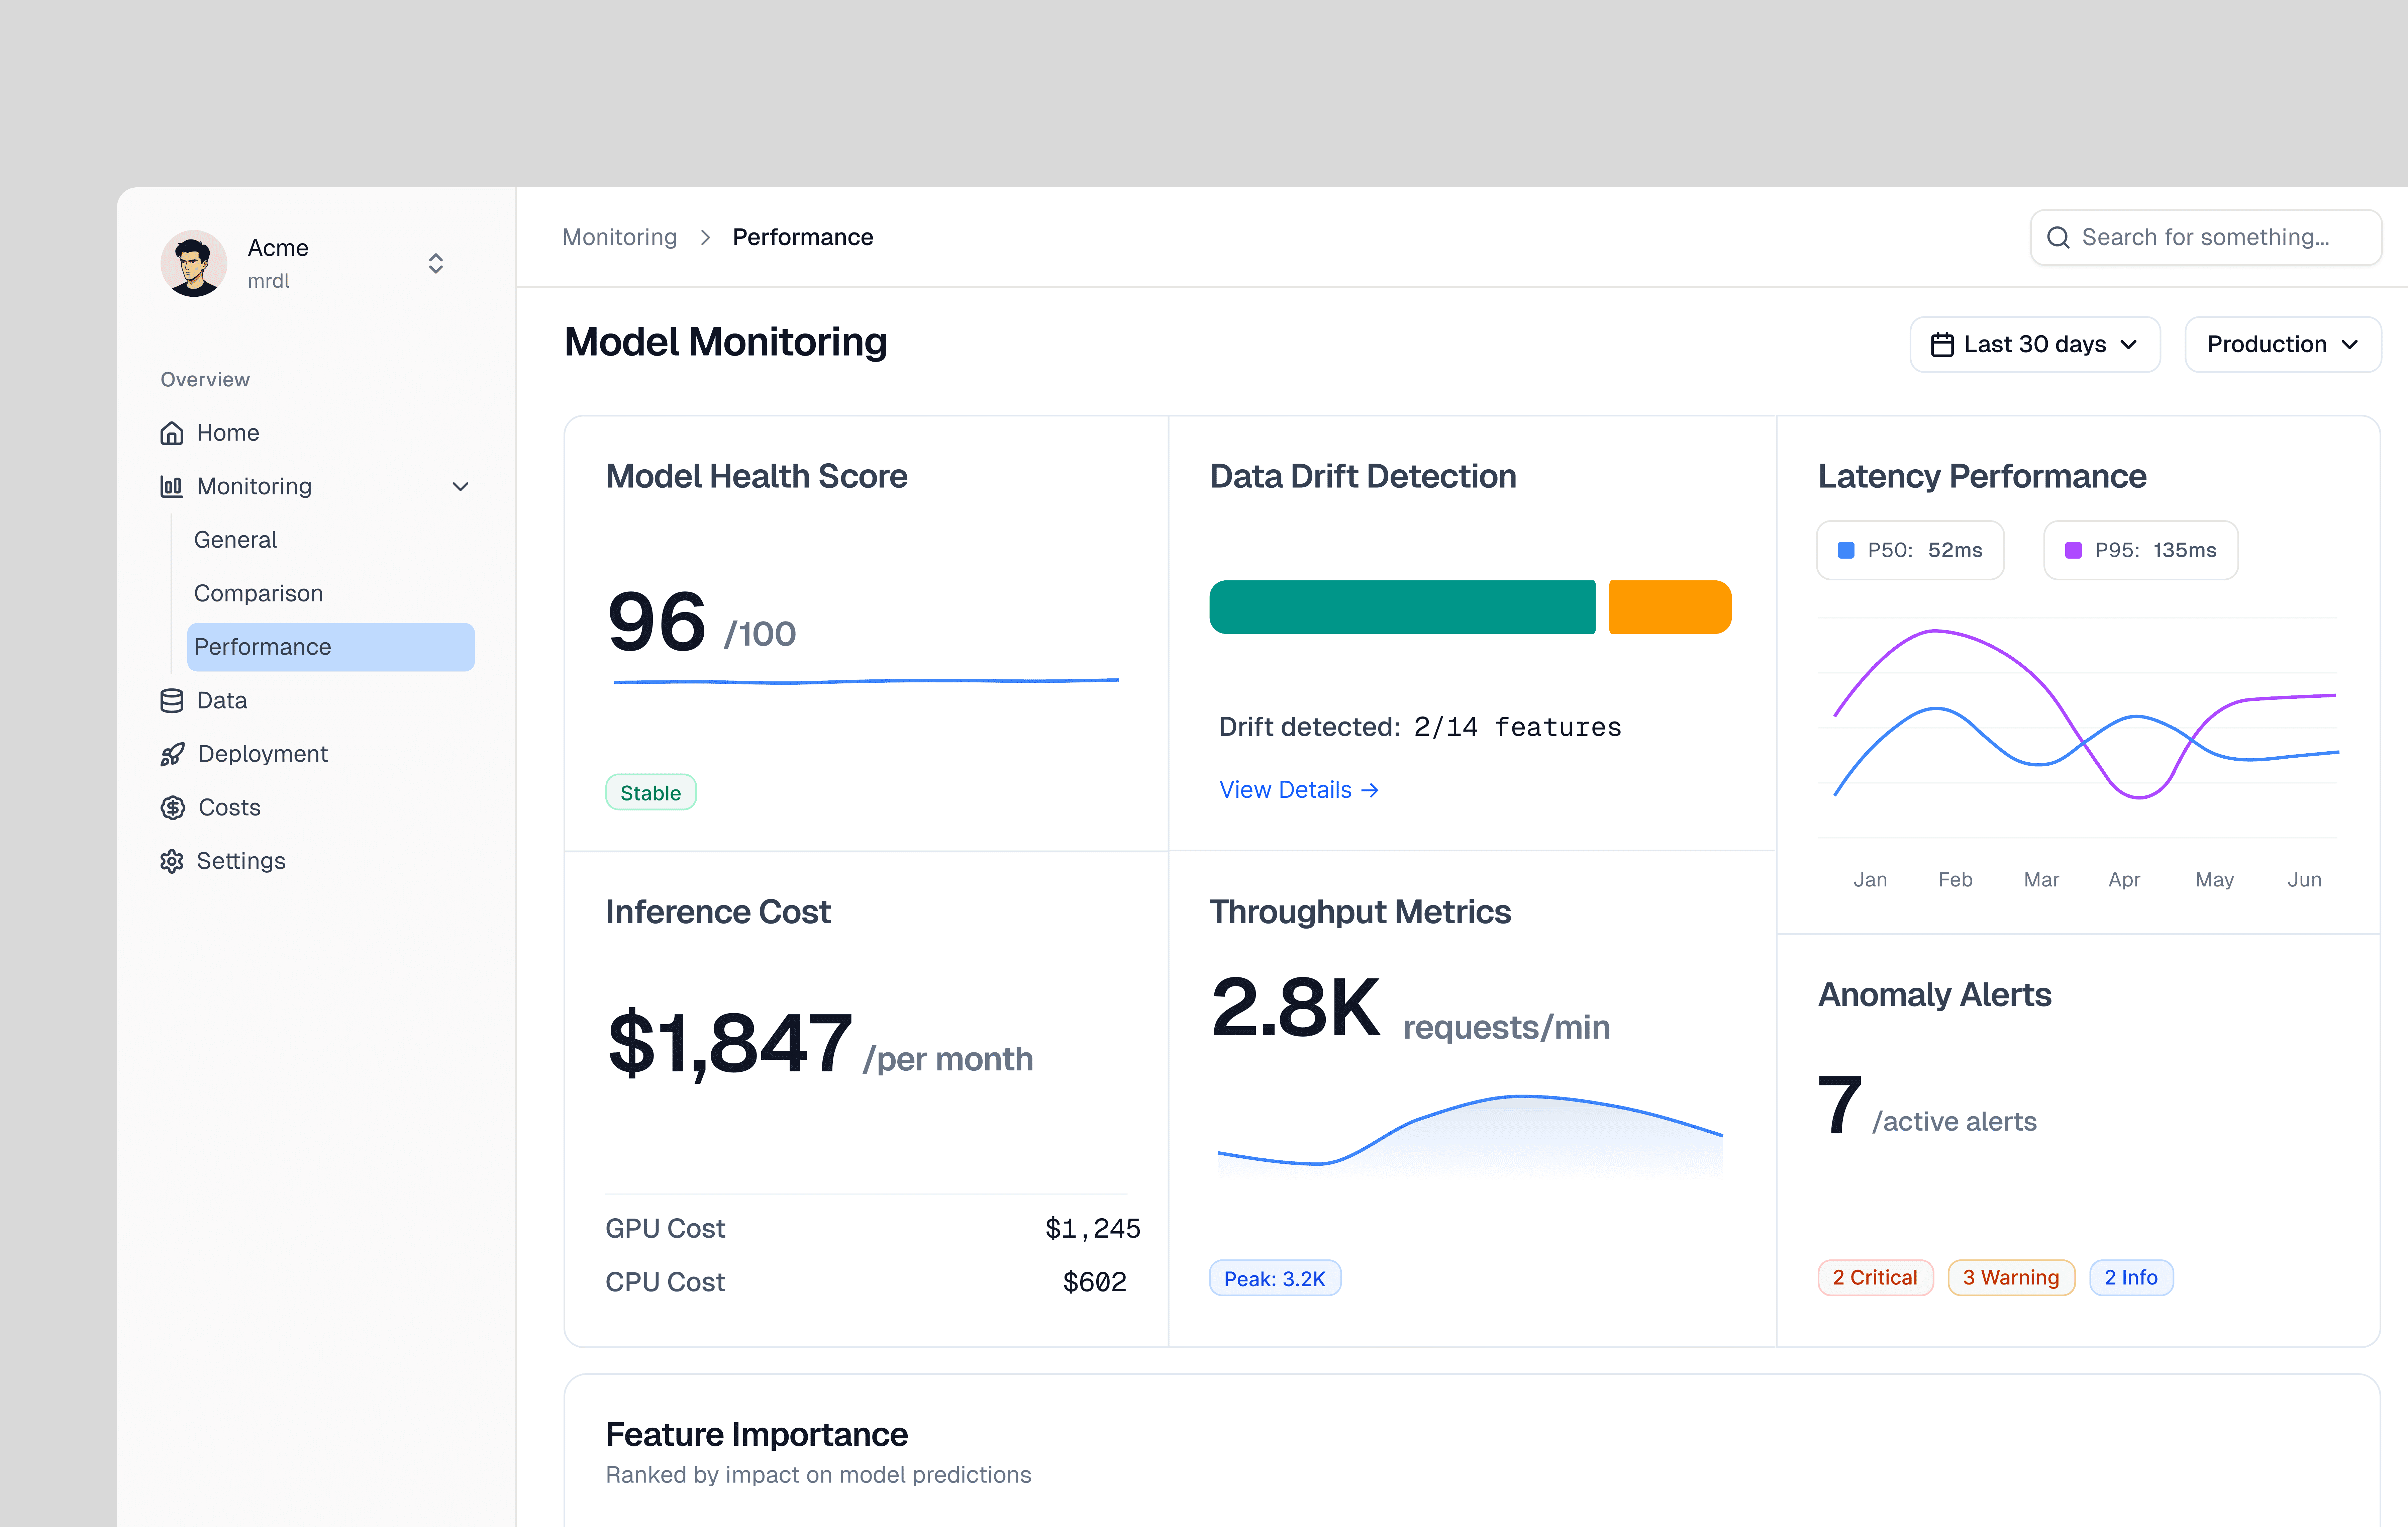The height and width of the screenshot is (1527, 2408).
Task: Click the blue P50 color swatch
Action: [1846, 550]
